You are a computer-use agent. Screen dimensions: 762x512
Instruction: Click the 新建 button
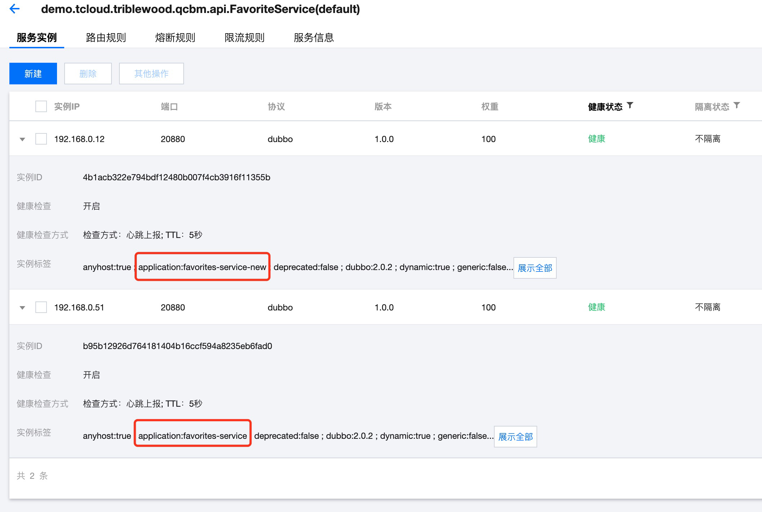pos(33,74)
